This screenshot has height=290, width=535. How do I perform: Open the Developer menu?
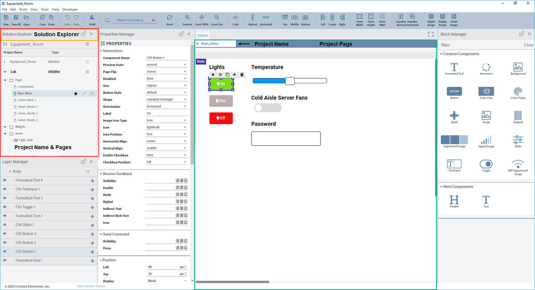click(x=70, y=9)
